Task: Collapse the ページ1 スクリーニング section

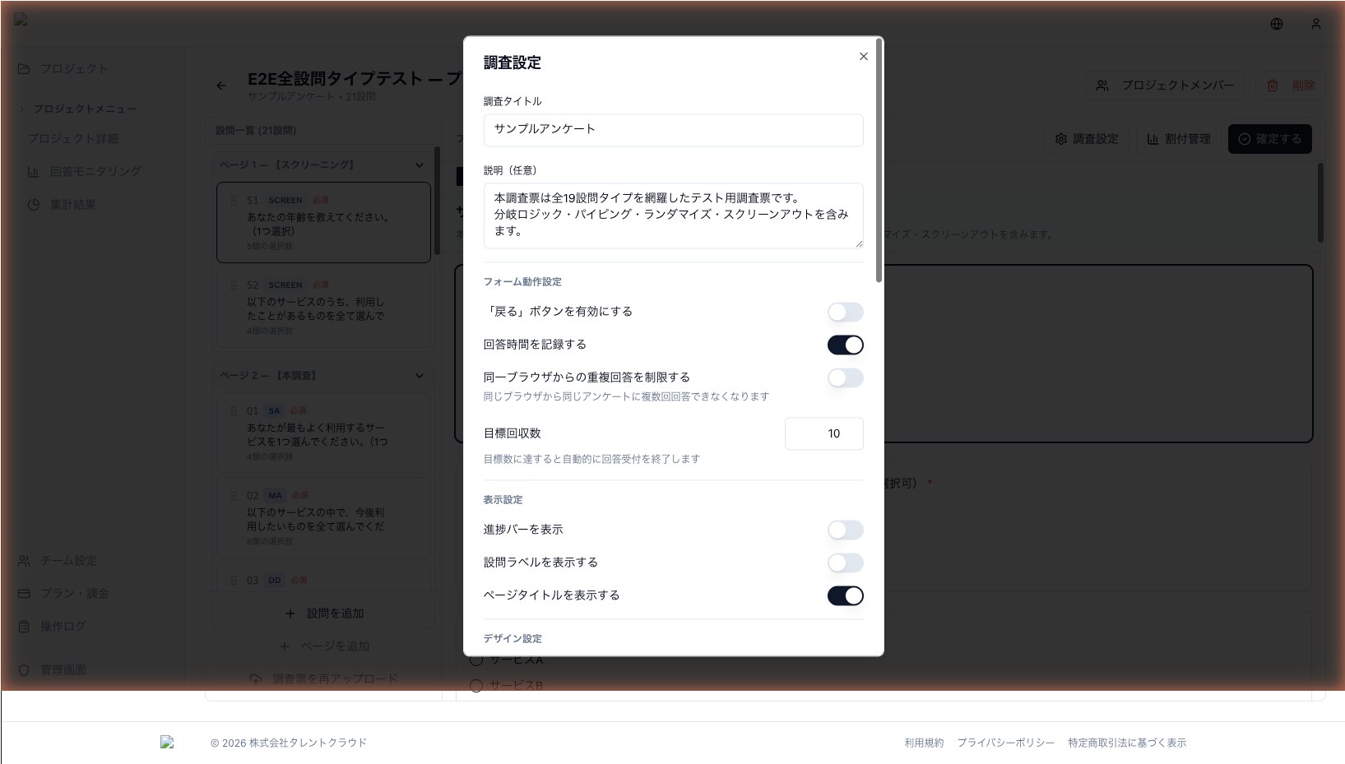Action: (420, 165)
